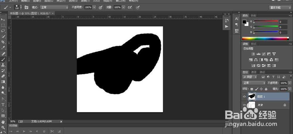Select the Pen tool
The height and width of the screenshot is (134, 293).
(x=3, y=99)
